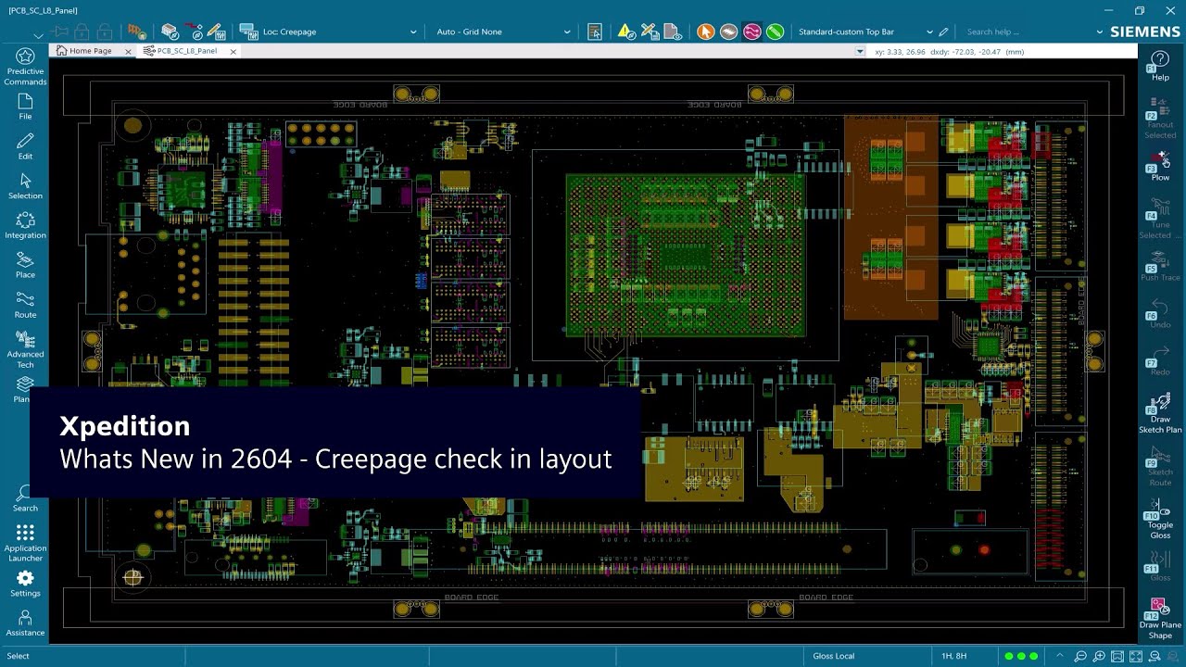The height and width of the screenshot is (667, 1186).
Task: Click the Gloss F11 action key
Action: [x=1160, y=567]
